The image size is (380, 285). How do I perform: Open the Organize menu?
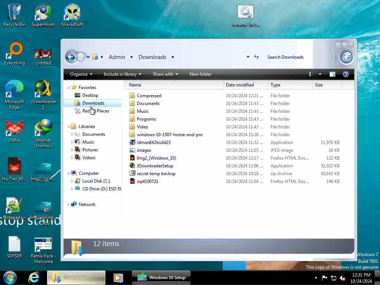coord(81,74)
